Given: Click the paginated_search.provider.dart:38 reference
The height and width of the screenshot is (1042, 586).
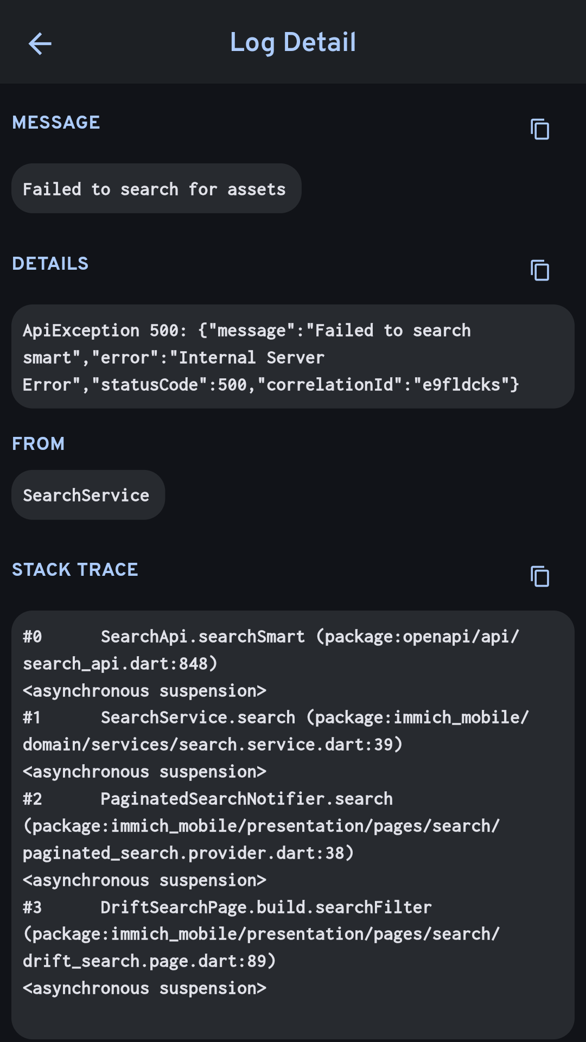Looking at the screenshot, I should [188, 853].
